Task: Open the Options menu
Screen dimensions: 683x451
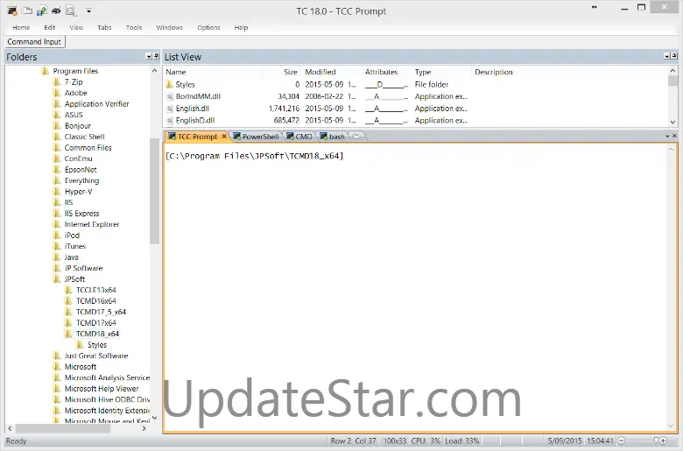Action: [x=208, y=27]
